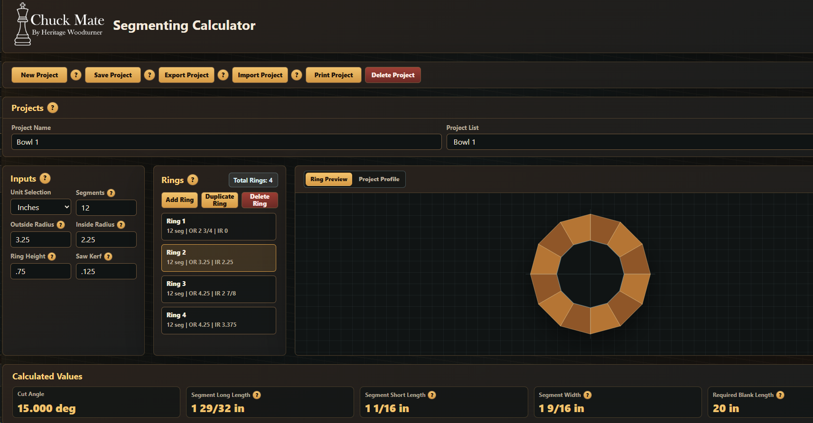The width and height of the screenshot is (813, 423).
Task: Select Ring 1 in the rings list
Action: pyautogui.click(x=219, y=227)
